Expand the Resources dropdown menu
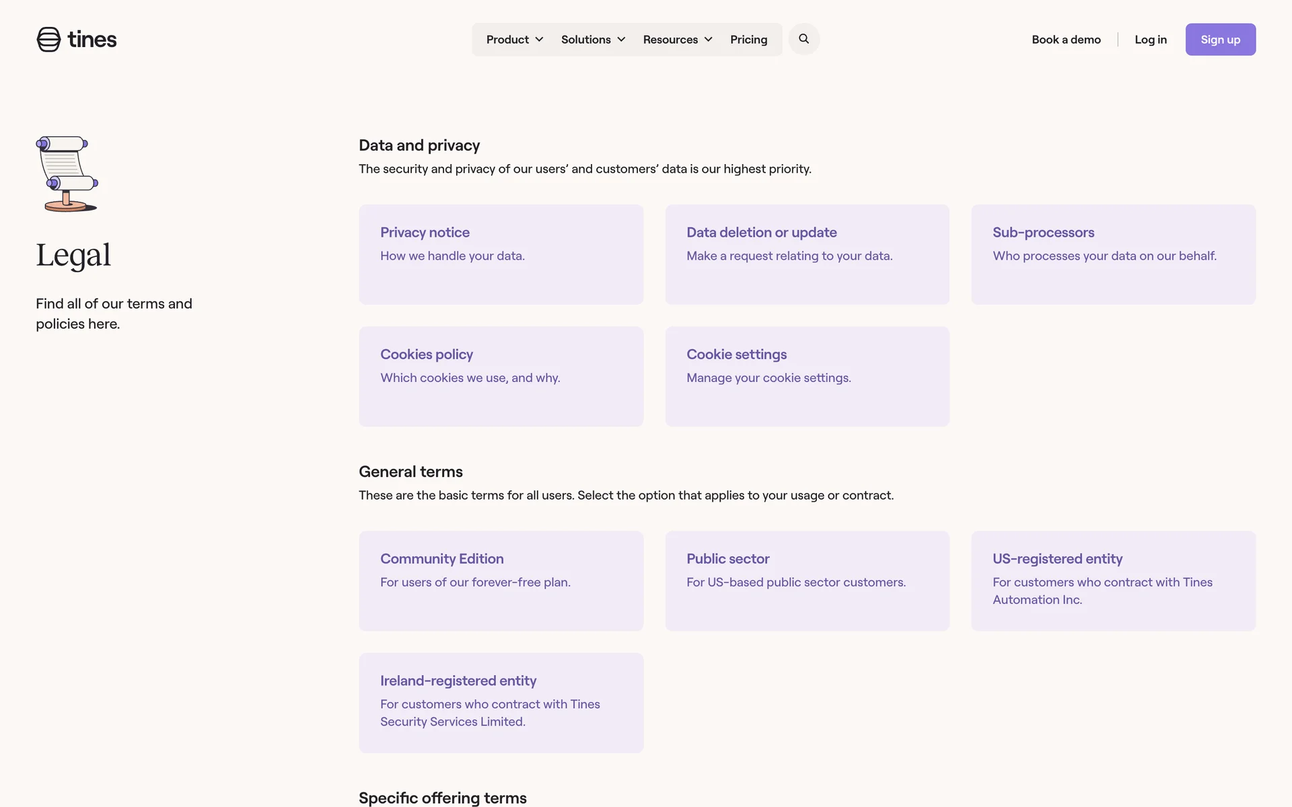The width and height of the screenshot is (1292, 807). pyautogui.click(x=677, y=40)
